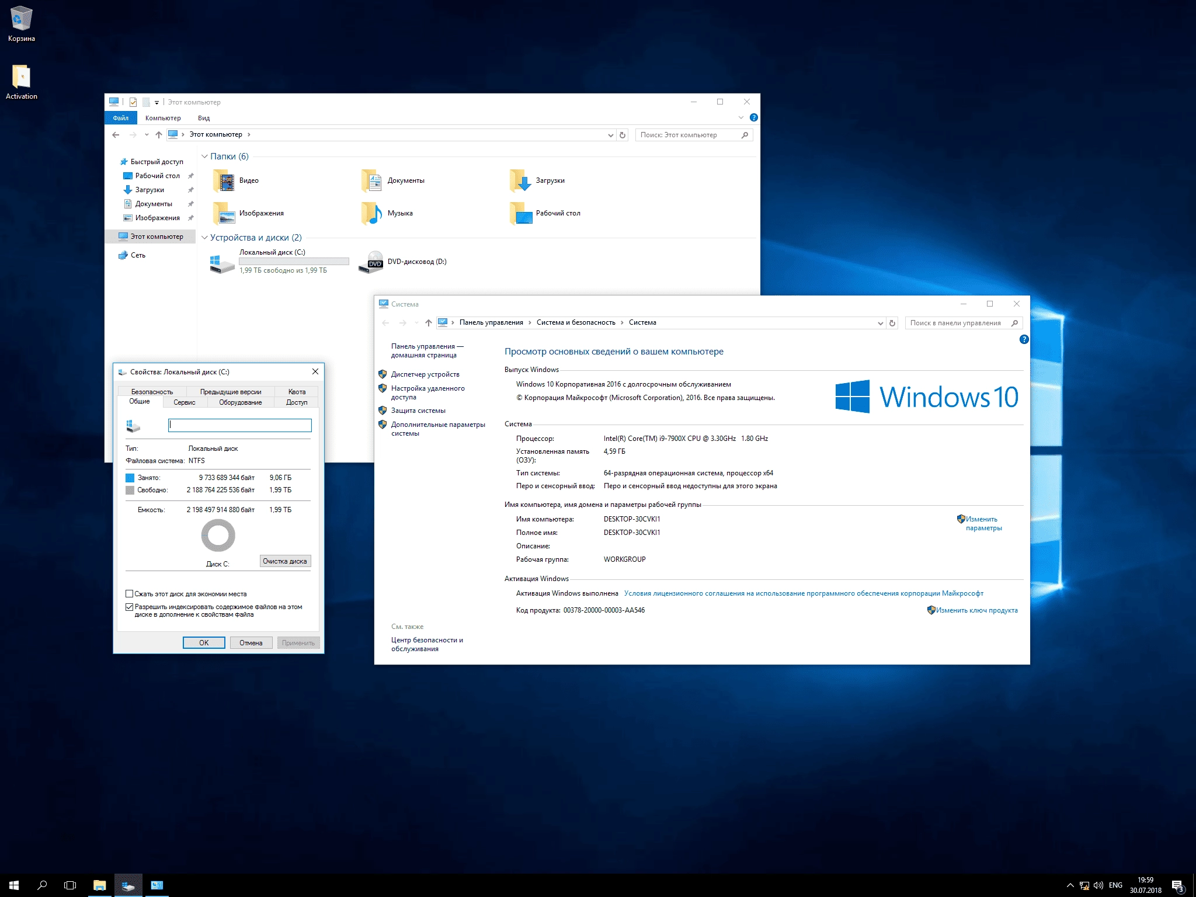Open System window address history dropdown
1196x897 pixels.
coord(880,323)
